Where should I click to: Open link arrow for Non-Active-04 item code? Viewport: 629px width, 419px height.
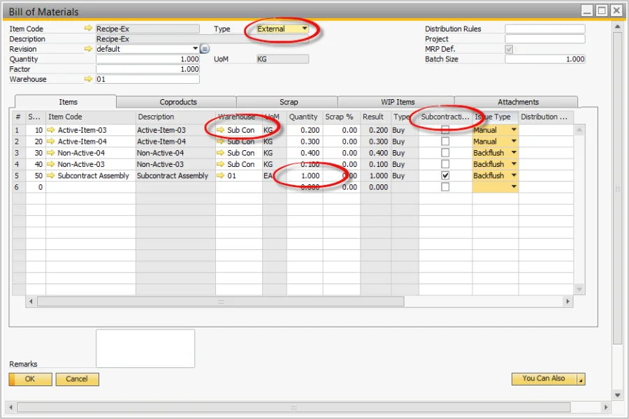(50, 153)
